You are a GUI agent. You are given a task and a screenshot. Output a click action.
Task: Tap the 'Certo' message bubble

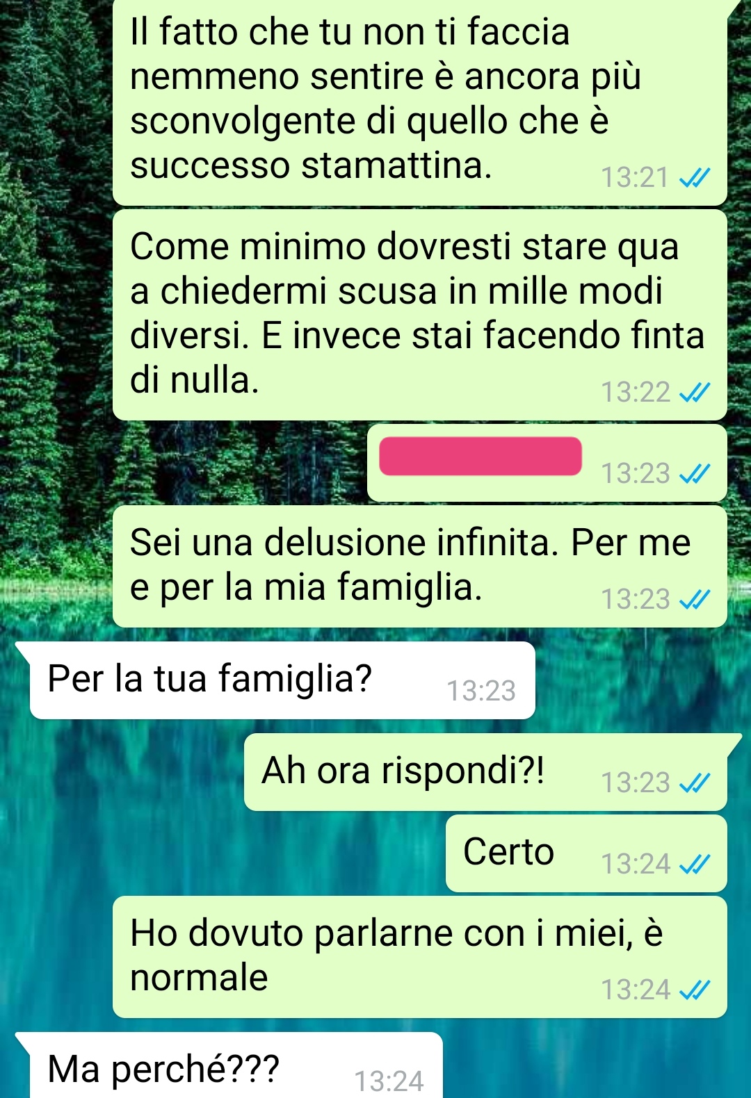click(x=586, y=853)
